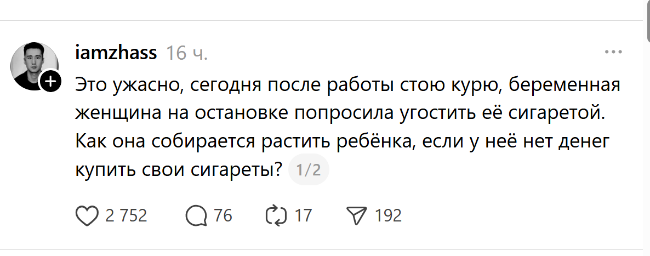Open the three-dot more options menu
Viewport: 650px width, 256px height.
(613, 53)
